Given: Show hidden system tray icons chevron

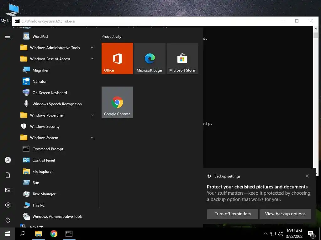Looking at the screenshot, I should (265, 234).
